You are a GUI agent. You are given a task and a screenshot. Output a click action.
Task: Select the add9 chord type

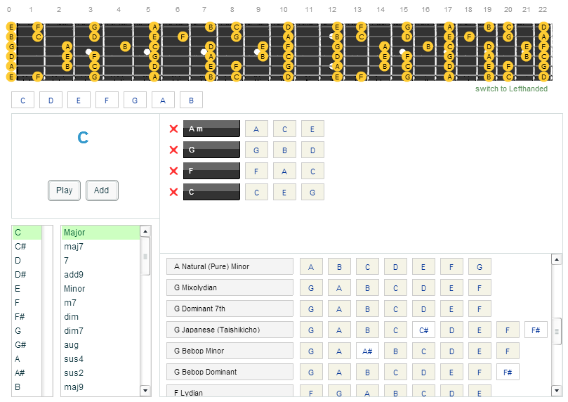tap(100, 274)
